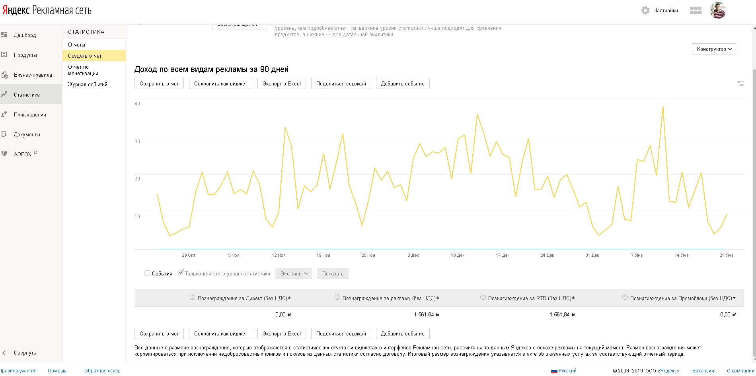Click the Invitations person-plus icon

click(x=4, y=114)
